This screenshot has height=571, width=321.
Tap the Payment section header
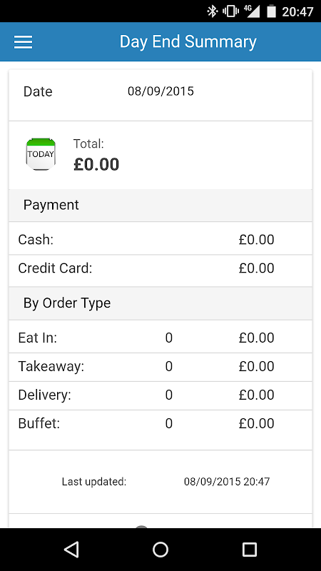click(160, 205)
